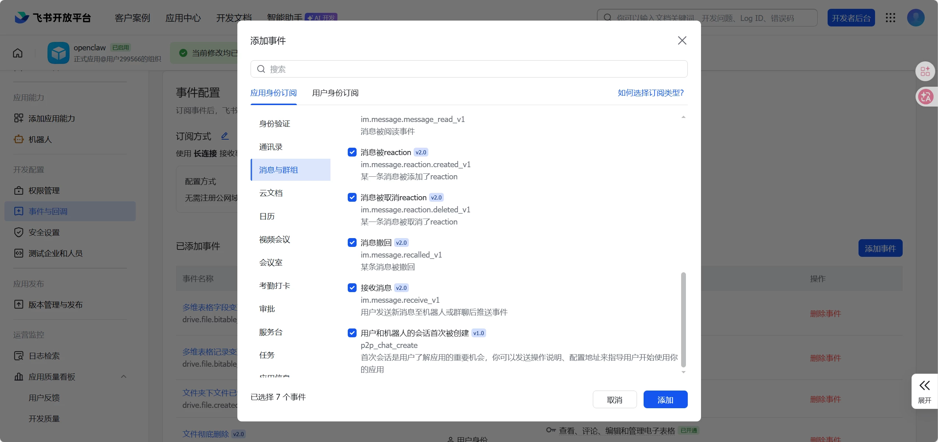Open 如何选择订阅类型? help link
Viewport: 938px width, 442px height.
650,93
